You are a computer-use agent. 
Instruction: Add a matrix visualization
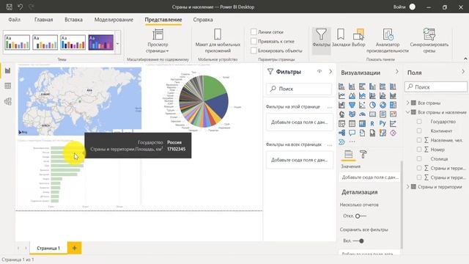coord(362,124)
